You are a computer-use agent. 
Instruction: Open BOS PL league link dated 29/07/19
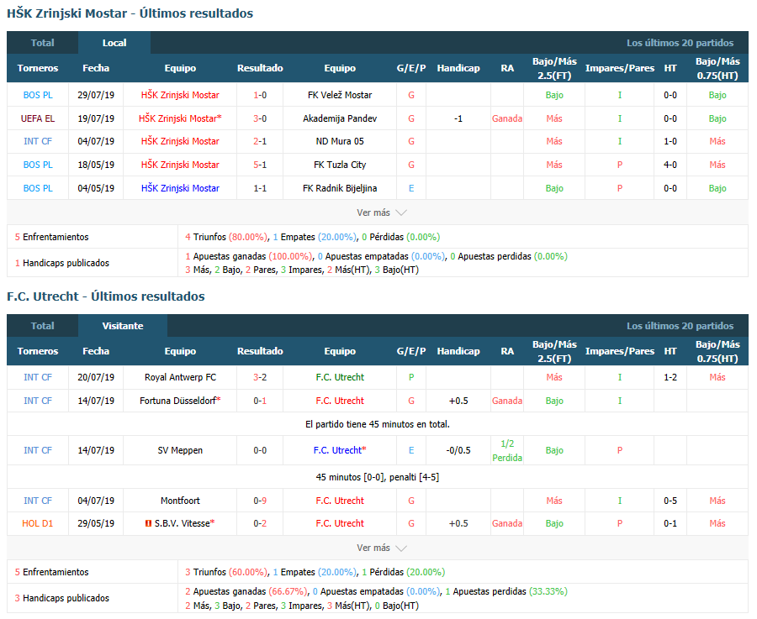pyautogui.click(x=38, y=95)
